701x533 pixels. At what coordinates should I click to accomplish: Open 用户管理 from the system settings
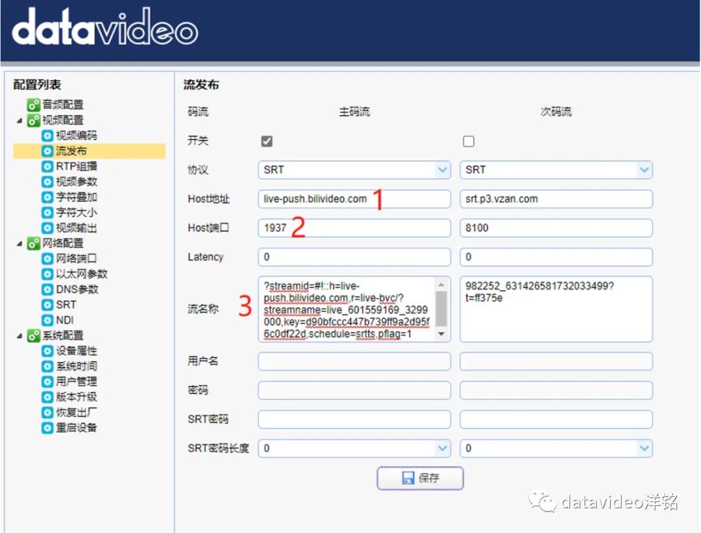pyautogui.click(x=76, y=381)
